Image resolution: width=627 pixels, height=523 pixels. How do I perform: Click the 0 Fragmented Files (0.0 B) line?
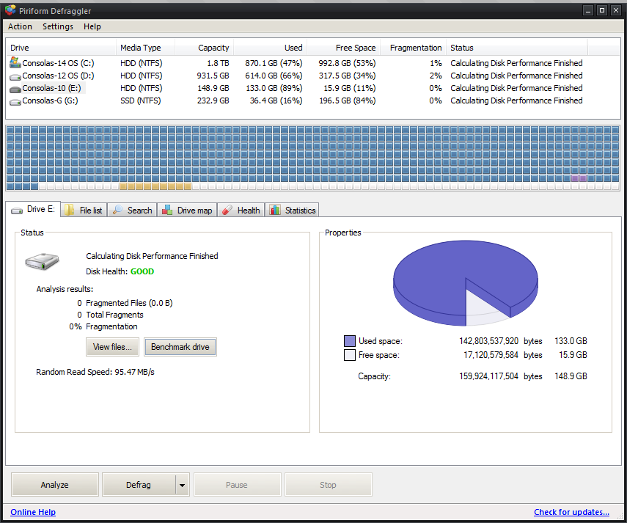click(x=125, y=303)
